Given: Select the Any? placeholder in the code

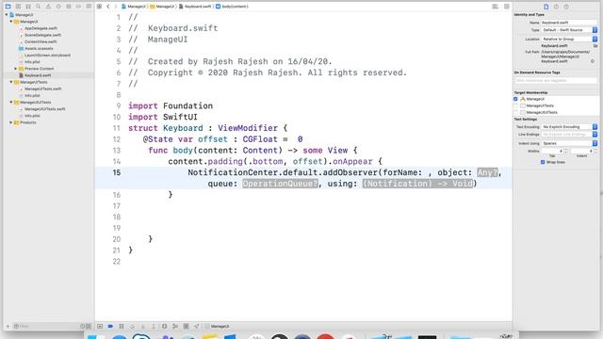Looking at the screenshot, I should 487,172.
